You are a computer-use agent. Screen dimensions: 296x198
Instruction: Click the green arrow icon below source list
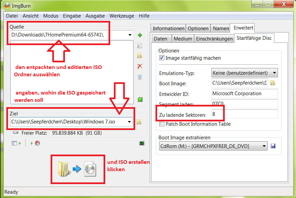tap(140, 99)
